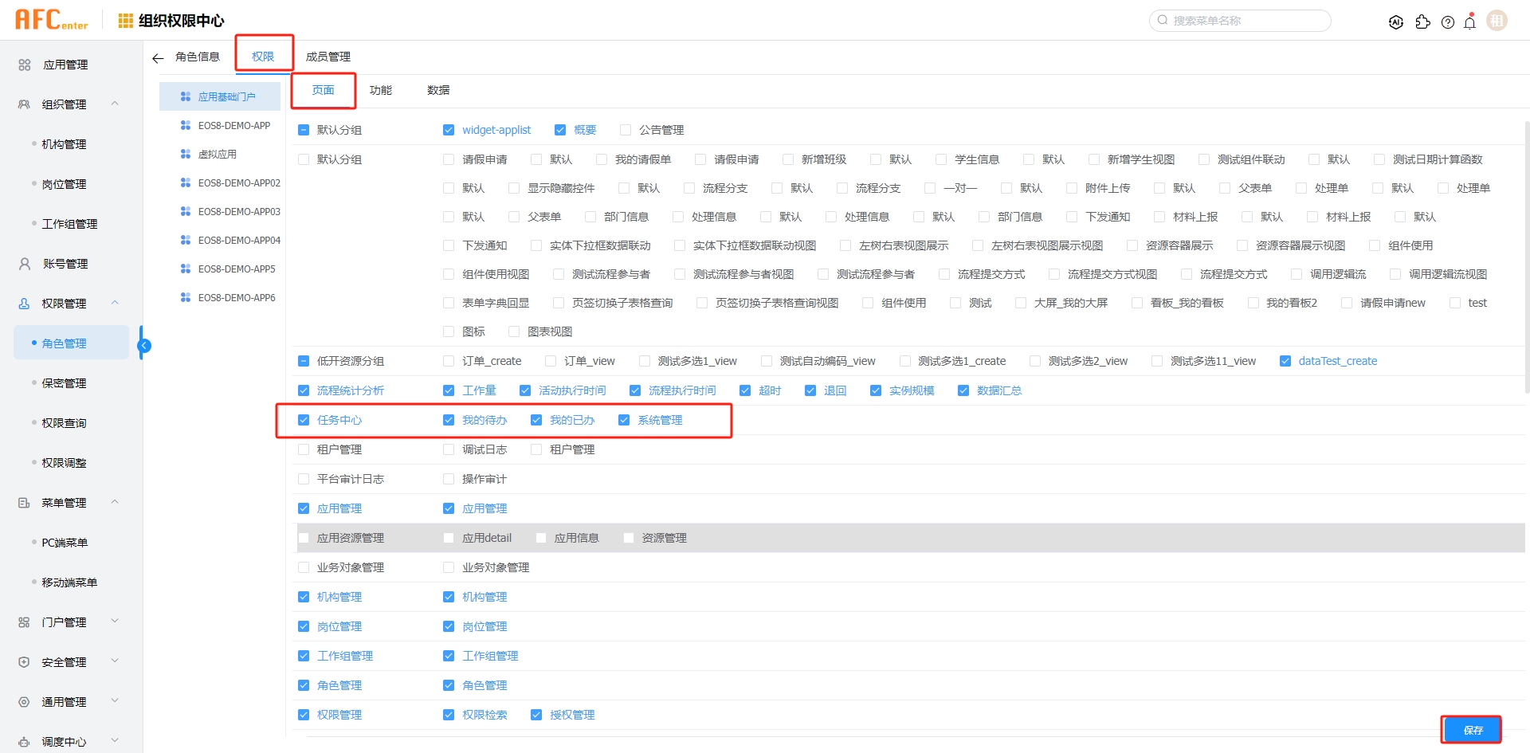Screen dimensions: 1530x753
Task: Click the 搜索菜单名称 search field
Action: pos(1240,20)
